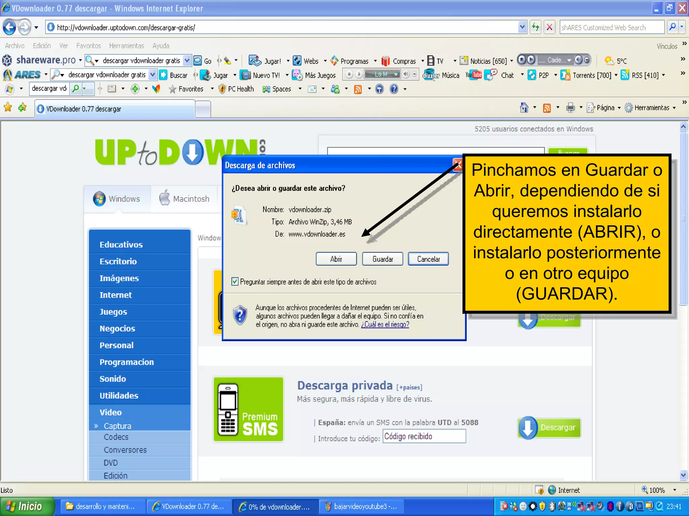Click the Favorites Center star icon

[8, 107]
